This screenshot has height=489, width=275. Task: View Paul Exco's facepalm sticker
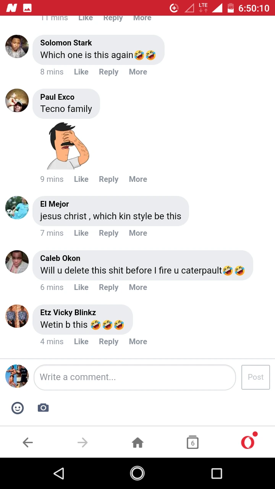click(68, 146)
